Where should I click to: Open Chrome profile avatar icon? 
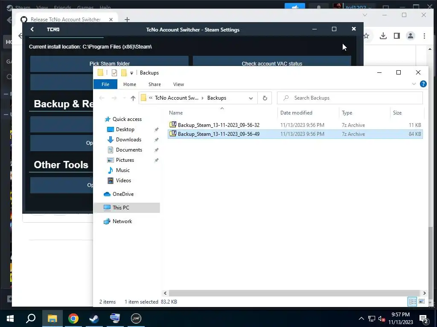411,36
